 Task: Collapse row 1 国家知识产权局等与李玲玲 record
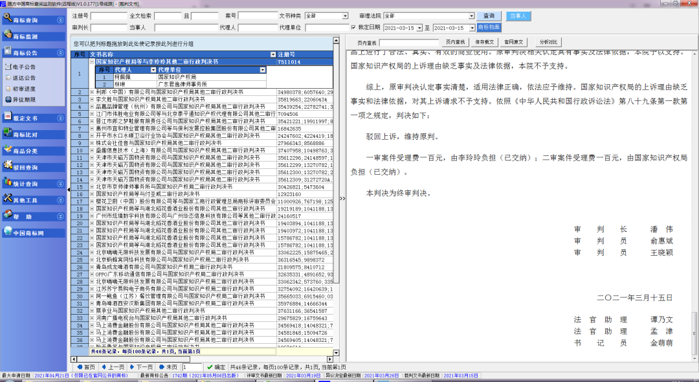(93, 62)
